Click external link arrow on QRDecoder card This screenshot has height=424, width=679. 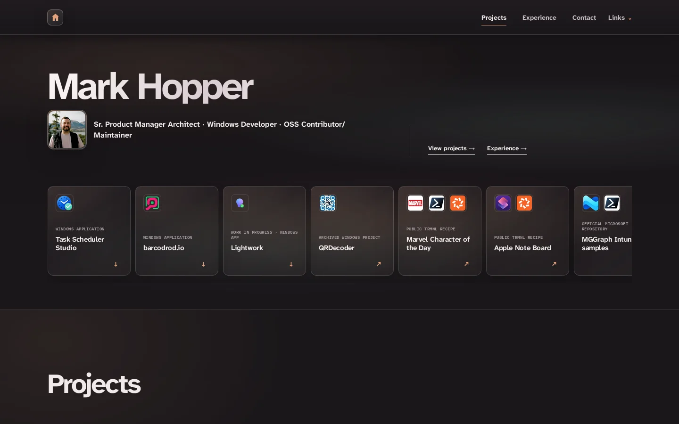[x=379, y=264]
